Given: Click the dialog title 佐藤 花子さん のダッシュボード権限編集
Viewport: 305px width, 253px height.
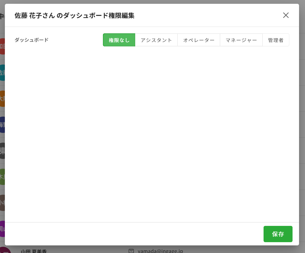Looking at the screenshot, I should click(x=74, y=16).
